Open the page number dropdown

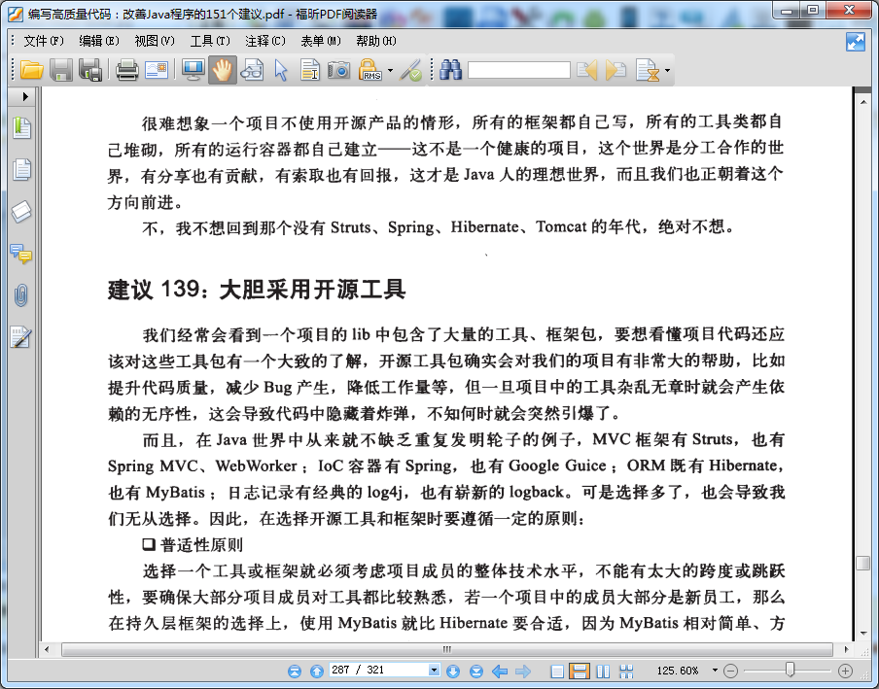(434, 671)
